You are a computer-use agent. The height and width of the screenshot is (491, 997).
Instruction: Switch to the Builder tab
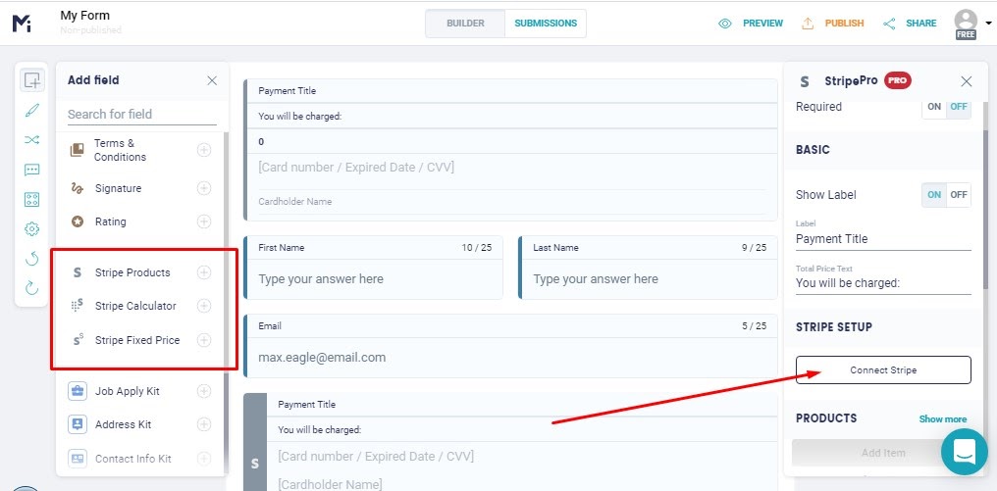tap(465, 24)
